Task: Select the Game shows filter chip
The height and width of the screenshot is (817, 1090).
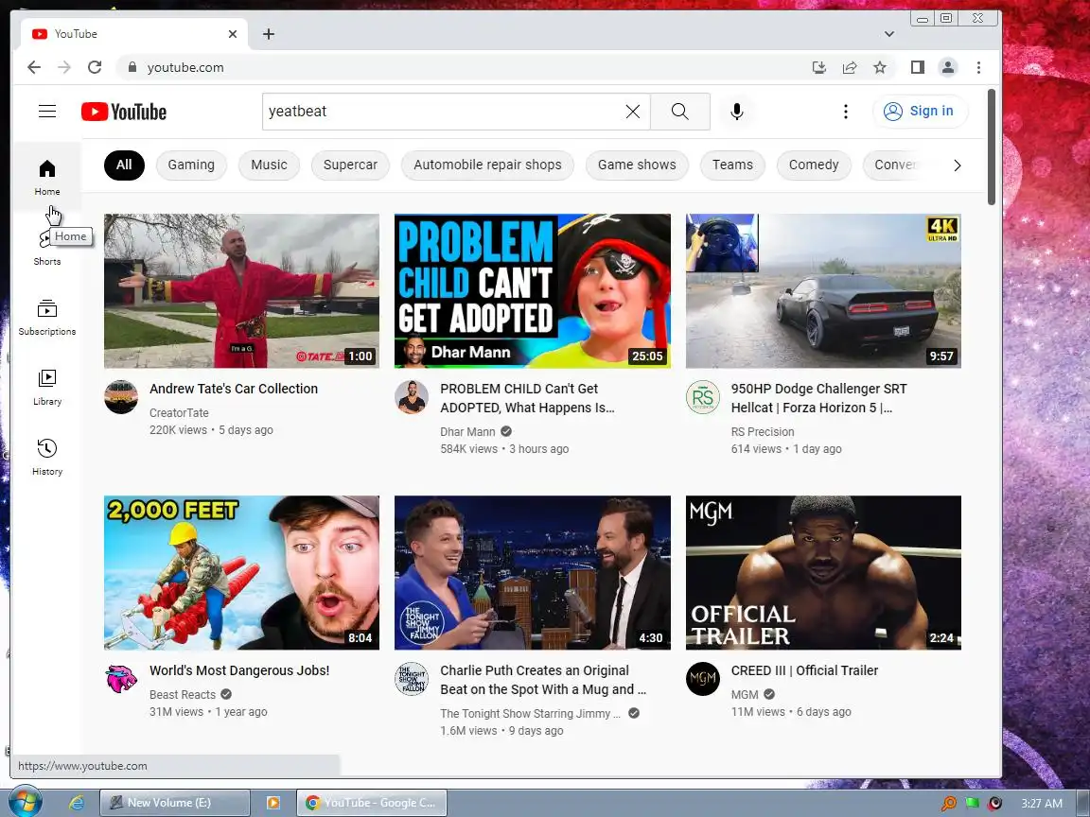Action: click(x=637, y=165)
